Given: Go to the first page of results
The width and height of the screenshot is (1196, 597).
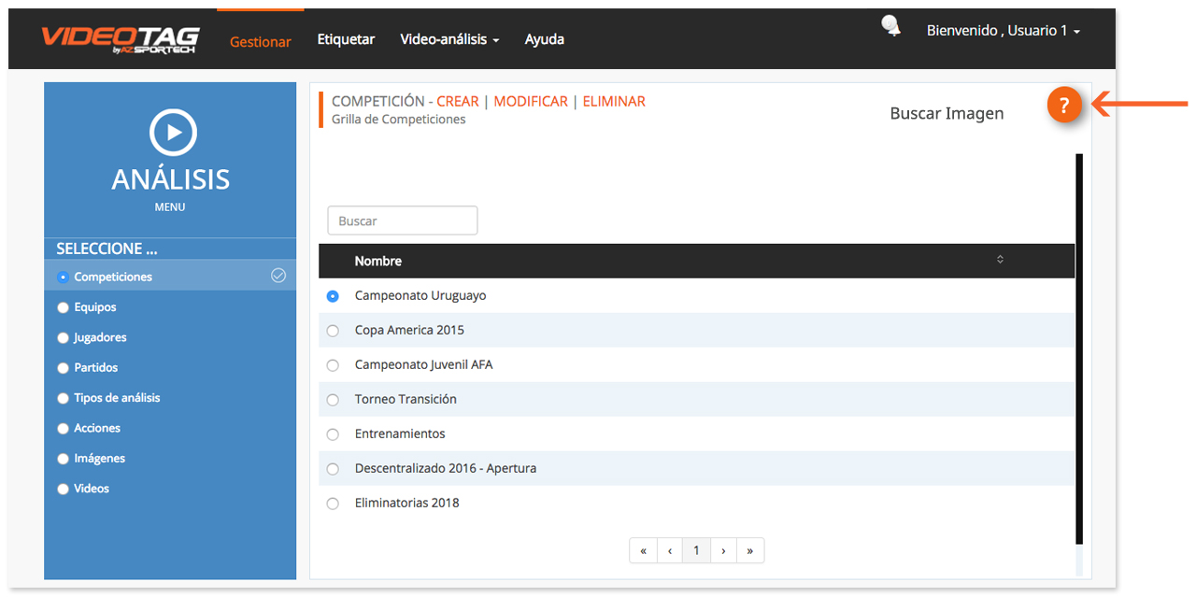Looking at the screenshot, I should pyautogui.click(x=643, y=551).
